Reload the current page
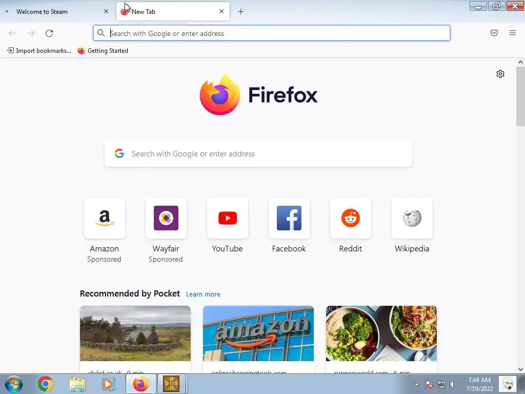525x394 pixels. pos(49,33)
